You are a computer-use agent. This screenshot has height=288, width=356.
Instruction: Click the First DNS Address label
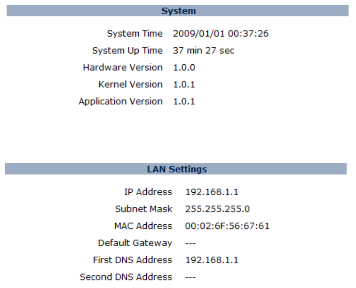132,260
